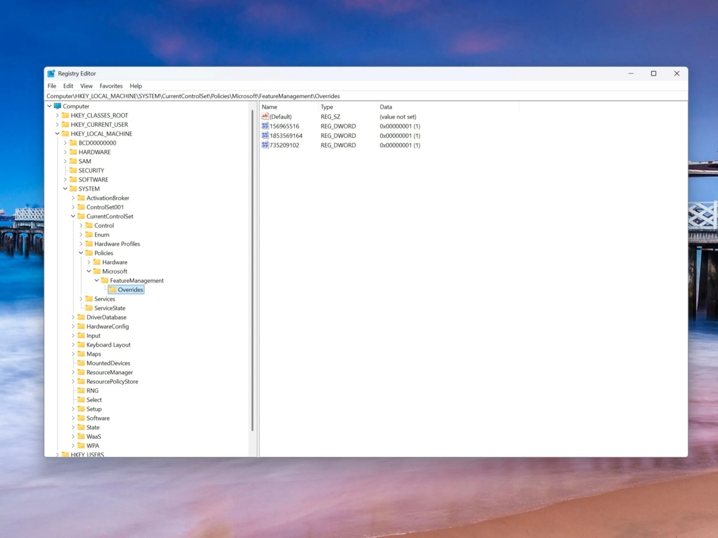Open the Help menu
This screenshot has height=538, width=718.
click(136, 85)
